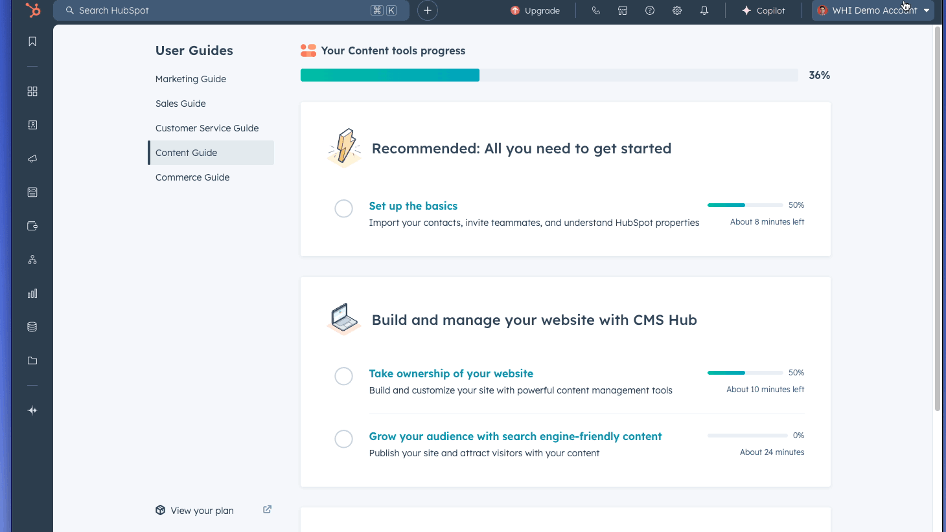Expand the WHI Demo Account dropdown

click(x=873, y=10)
